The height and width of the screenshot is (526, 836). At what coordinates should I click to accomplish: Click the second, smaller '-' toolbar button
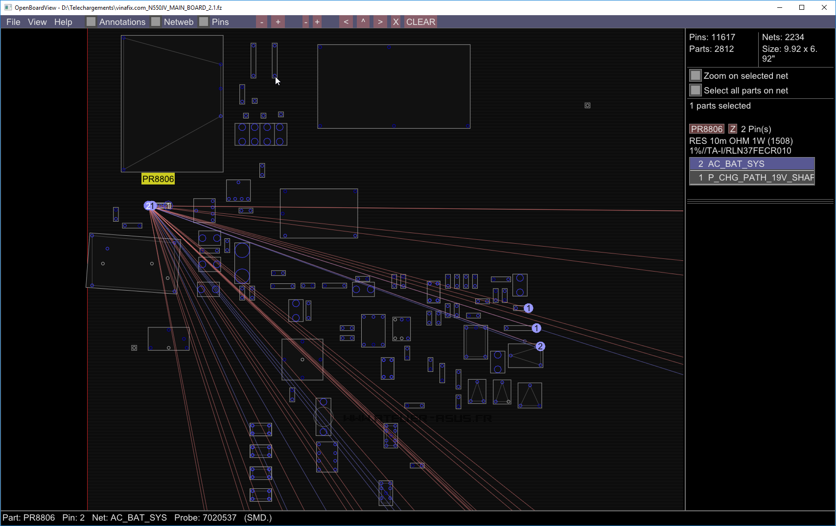tap(305, 22)
